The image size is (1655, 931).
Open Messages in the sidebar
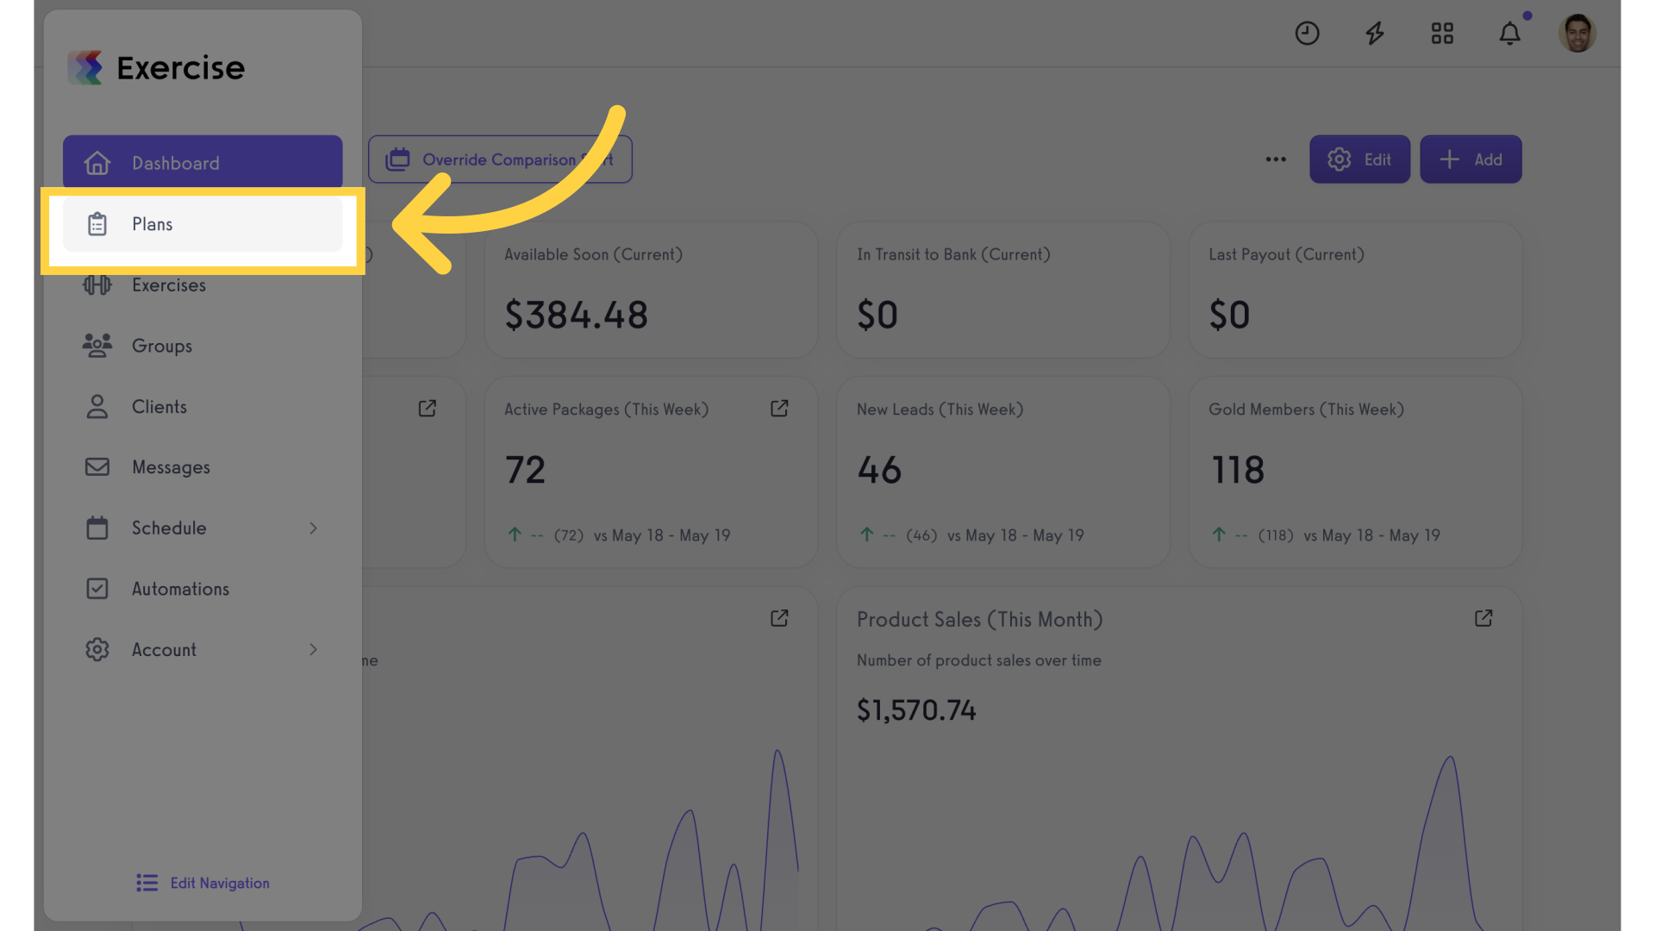203,467
